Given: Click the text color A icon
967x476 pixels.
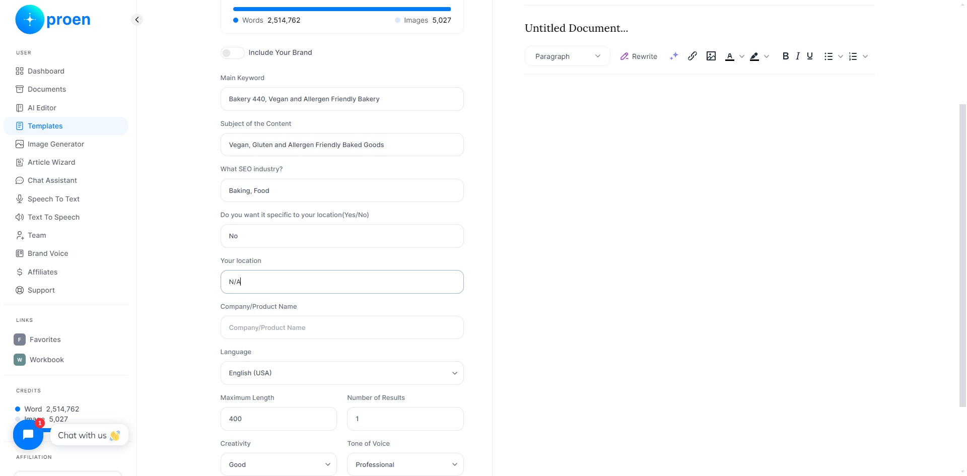Looking at the screenshot, I should (x=730, y=56).
